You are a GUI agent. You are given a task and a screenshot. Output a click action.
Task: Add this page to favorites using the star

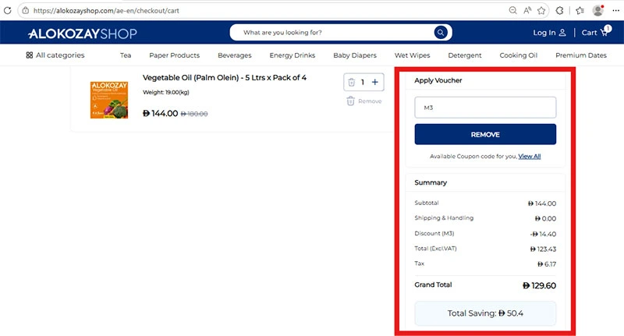(541, 11)
